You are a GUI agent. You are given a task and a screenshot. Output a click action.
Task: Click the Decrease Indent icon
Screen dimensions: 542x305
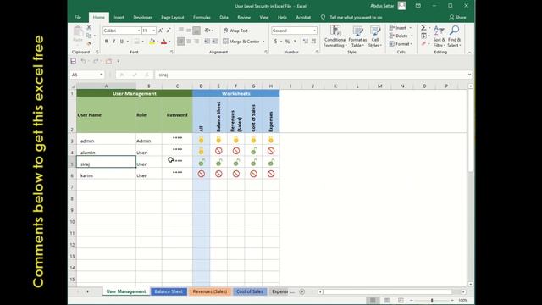point(207,42)
